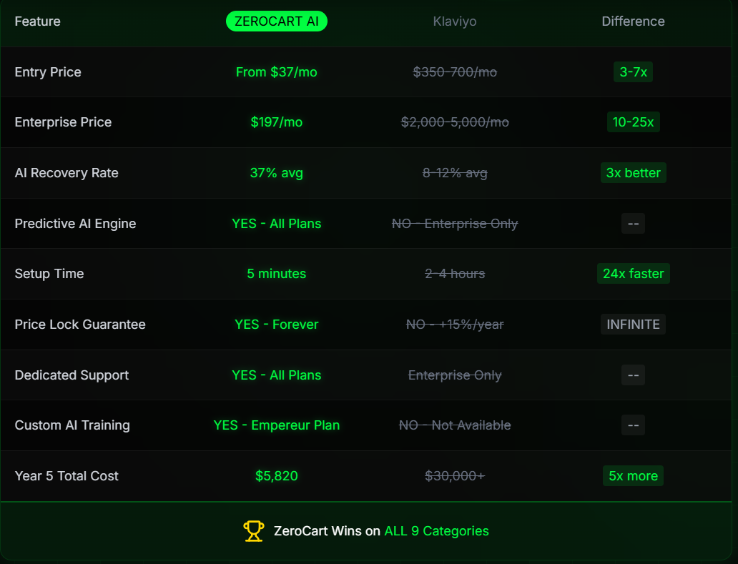Screen dimensions: 738x564
Task: Click the $2,000-5,000/mo Klaviyo price
Action: tap(455, 122)
